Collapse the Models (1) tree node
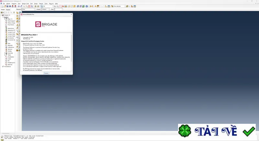 [1, 15]
